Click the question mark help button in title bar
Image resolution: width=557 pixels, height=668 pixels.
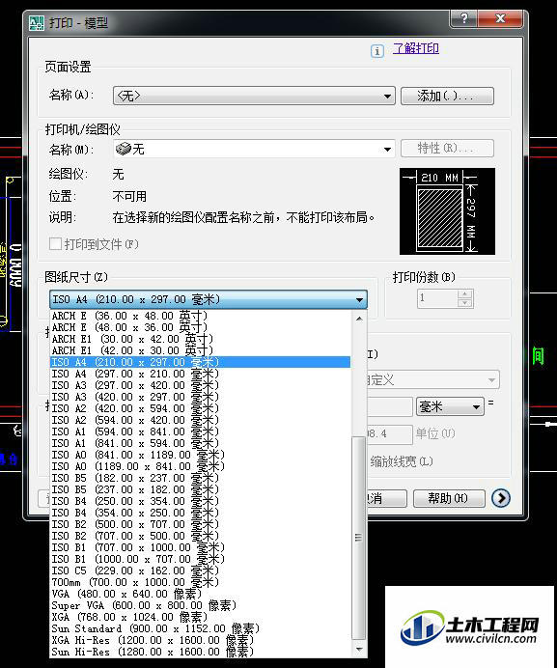(x=464, y=18)
